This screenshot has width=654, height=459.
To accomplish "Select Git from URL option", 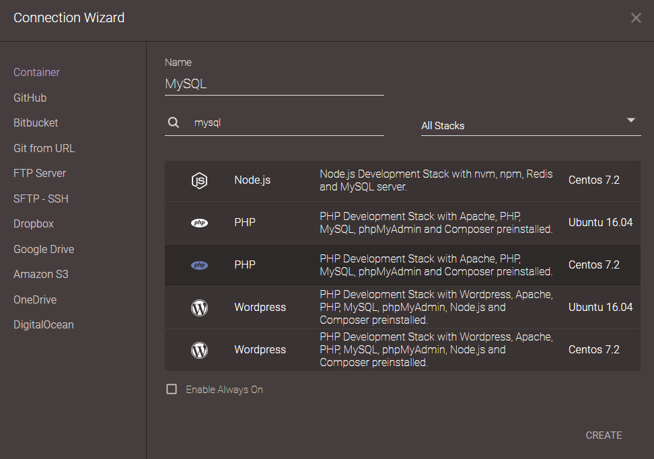I will [44, 148].
